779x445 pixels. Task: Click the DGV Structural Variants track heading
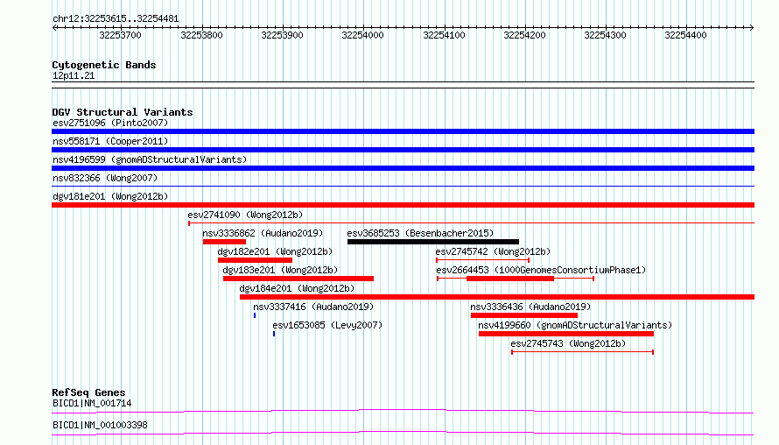coord(123,112)
